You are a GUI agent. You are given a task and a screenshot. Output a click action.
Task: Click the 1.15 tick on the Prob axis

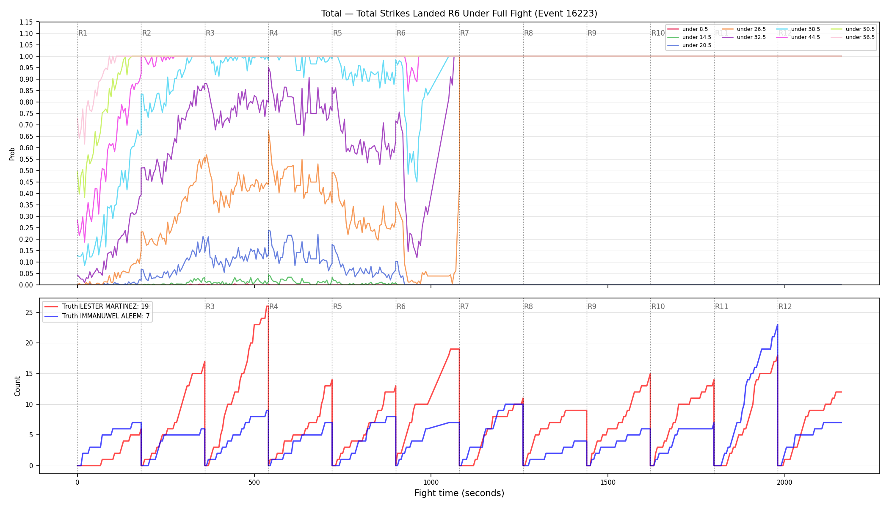26,22
